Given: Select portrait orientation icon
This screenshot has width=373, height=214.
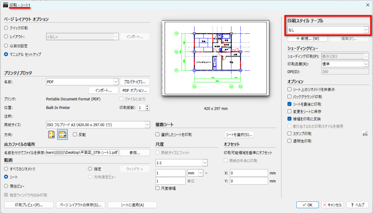Looking at the screenshot, I should [51, 134].
